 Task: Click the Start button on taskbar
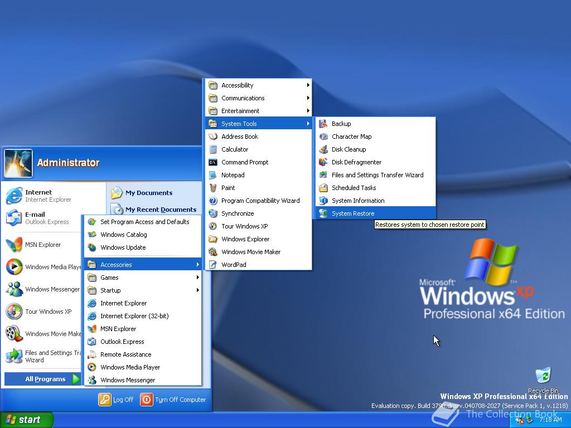(26, 420)
